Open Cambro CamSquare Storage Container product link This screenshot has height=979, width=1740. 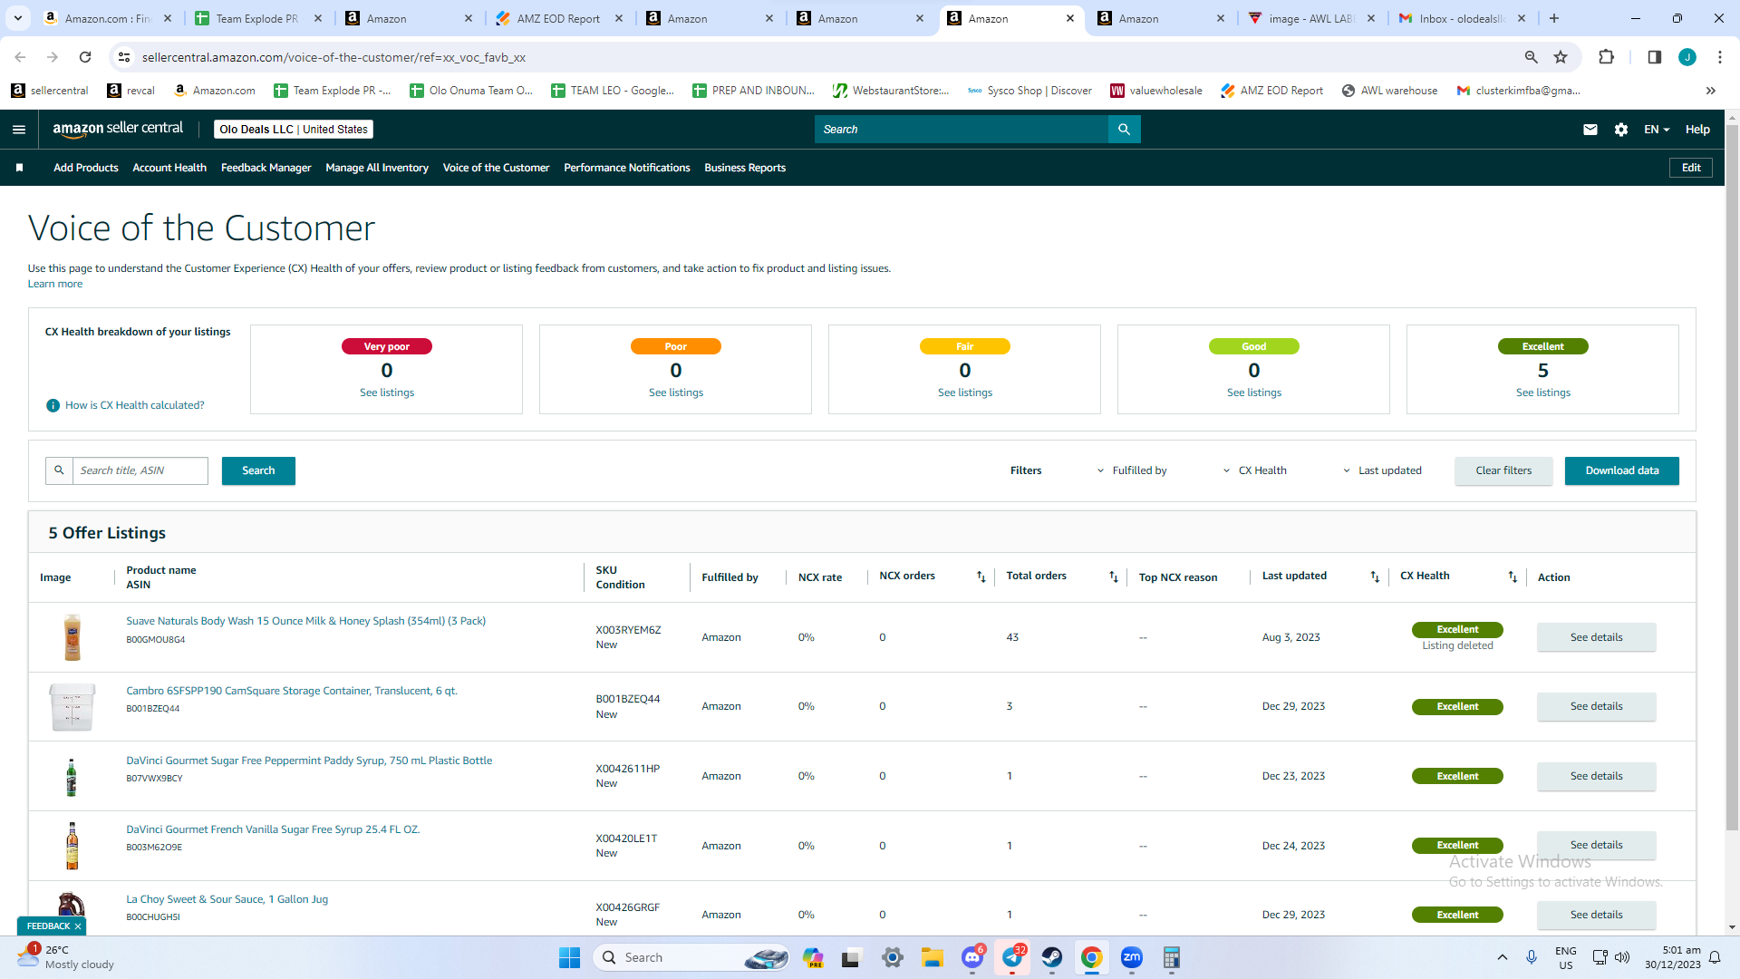click(292, 691)
